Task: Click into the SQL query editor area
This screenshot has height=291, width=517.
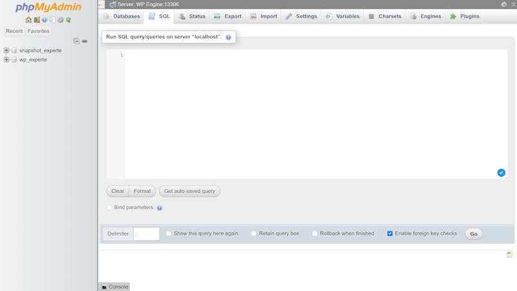Action: pos(316,114)
